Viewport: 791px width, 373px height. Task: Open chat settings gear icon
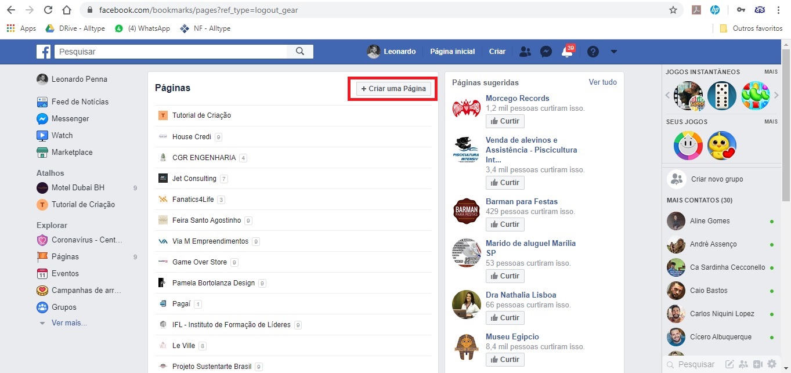pos(771,364)
